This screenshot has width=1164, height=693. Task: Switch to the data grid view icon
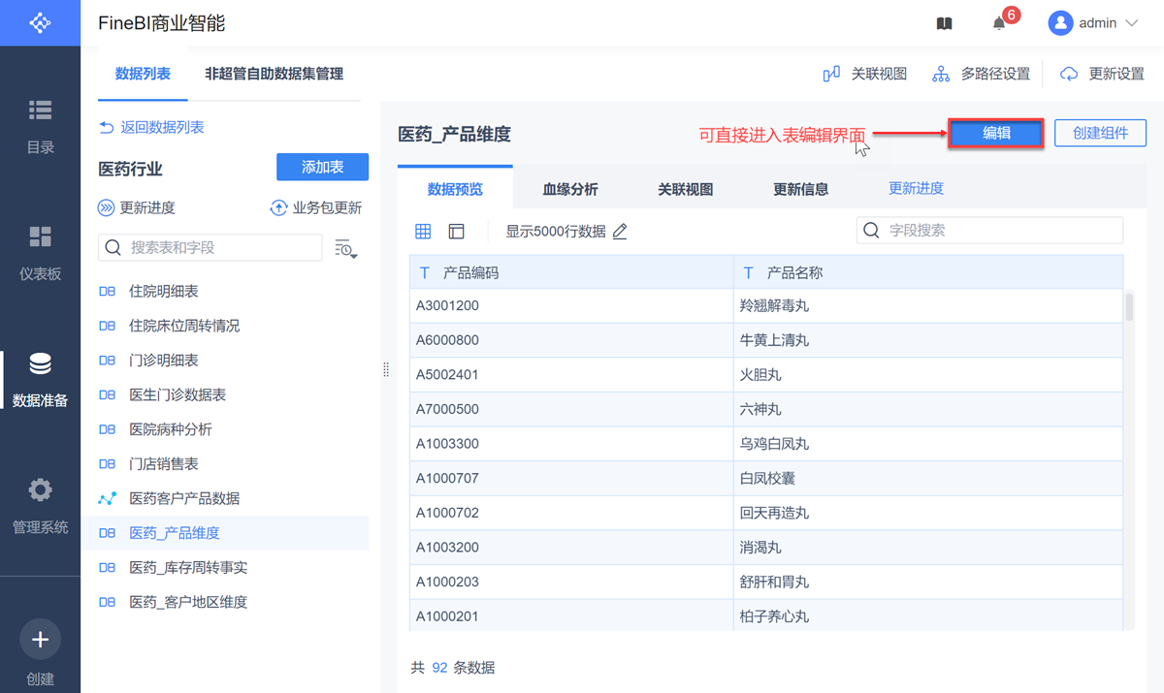423,232
